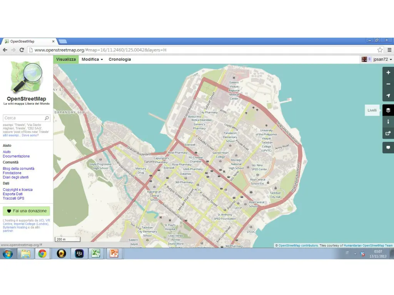Open Windows Explorer from the taskbar
The image size is (394, 295).
click(26, 254)
